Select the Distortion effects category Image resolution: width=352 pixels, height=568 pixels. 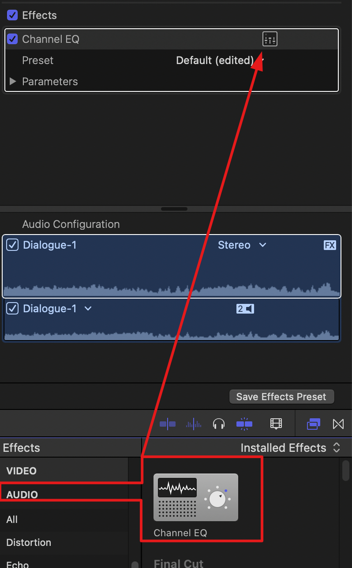tap(29, 542)
